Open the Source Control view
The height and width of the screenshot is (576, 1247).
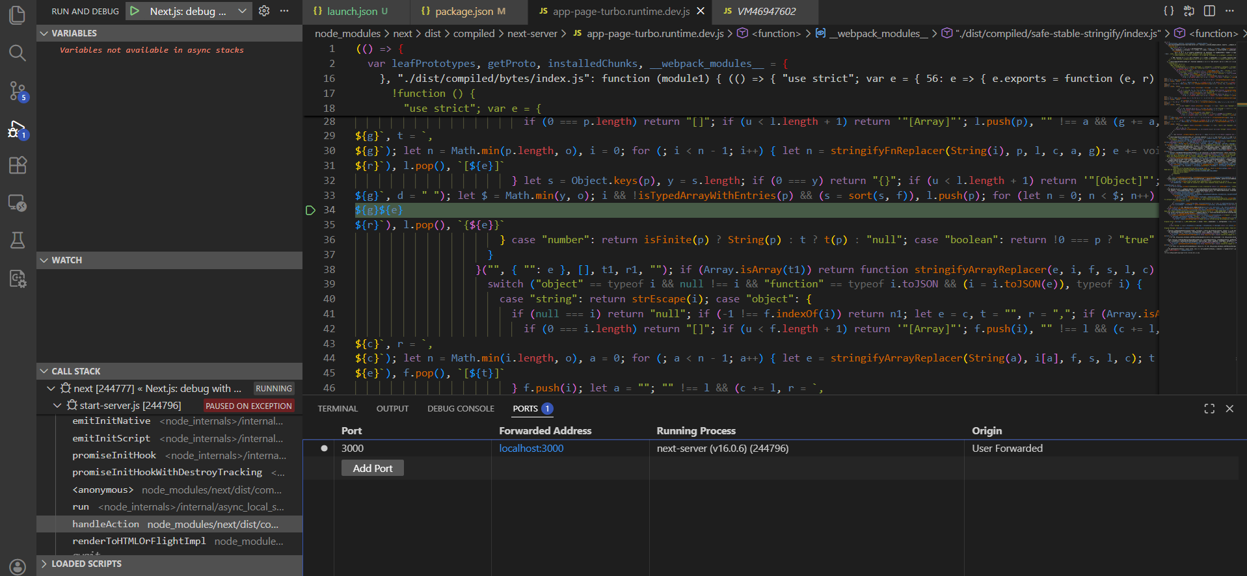[x=18, y=90]
